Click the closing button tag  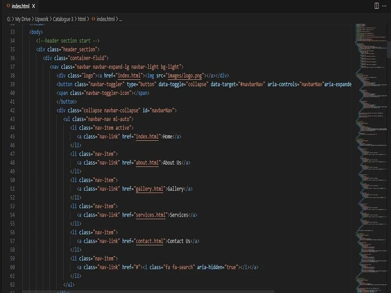[66, 102]
